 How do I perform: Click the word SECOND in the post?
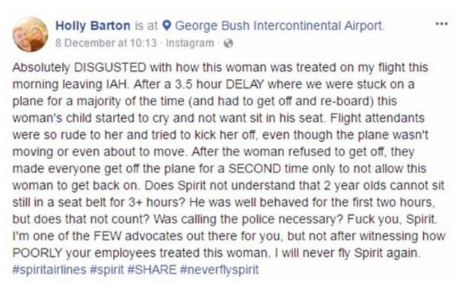(254, 168)
